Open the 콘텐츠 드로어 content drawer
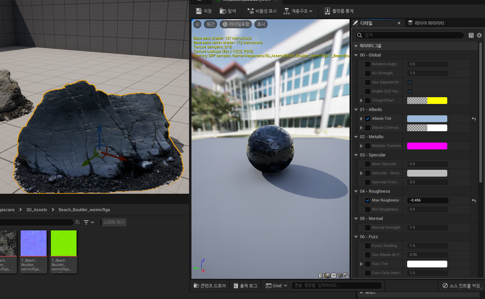485x299 pixels. tap(210, 286)
